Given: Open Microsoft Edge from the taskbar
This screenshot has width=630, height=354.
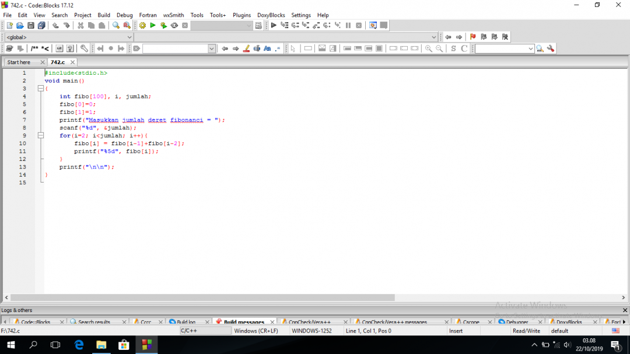Looking at the screenshot, I should click(79, 345).
